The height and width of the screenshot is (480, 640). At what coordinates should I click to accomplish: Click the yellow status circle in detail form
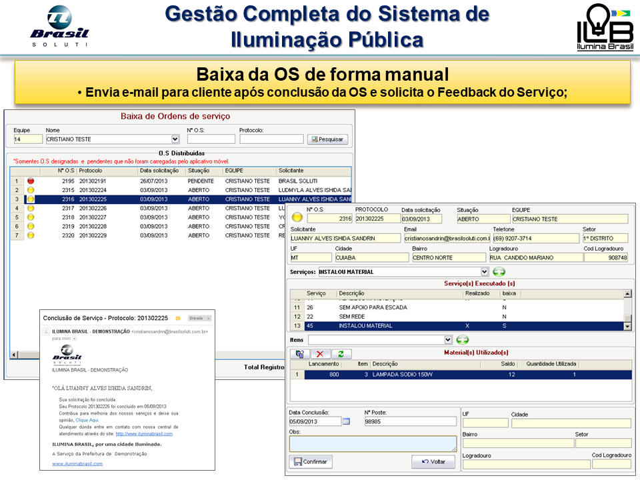(x=297, y=217)
